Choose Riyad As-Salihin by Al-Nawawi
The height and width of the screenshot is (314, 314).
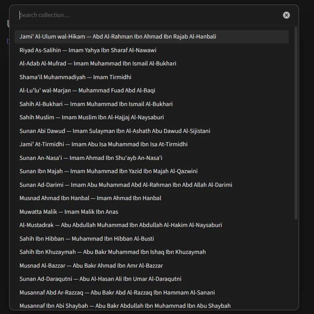(152, 50)
